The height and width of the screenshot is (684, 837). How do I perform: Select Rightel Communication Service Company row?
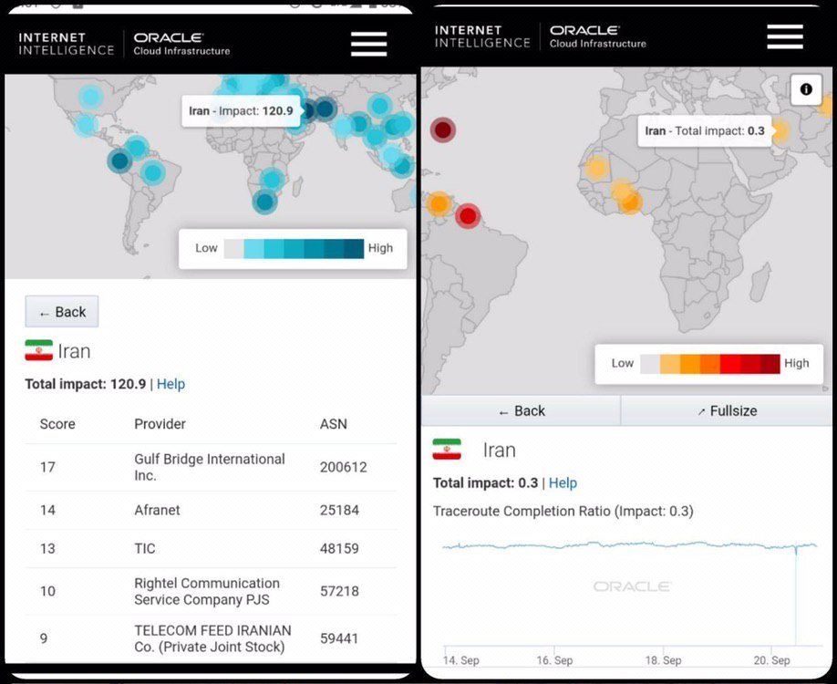point(210,591)
